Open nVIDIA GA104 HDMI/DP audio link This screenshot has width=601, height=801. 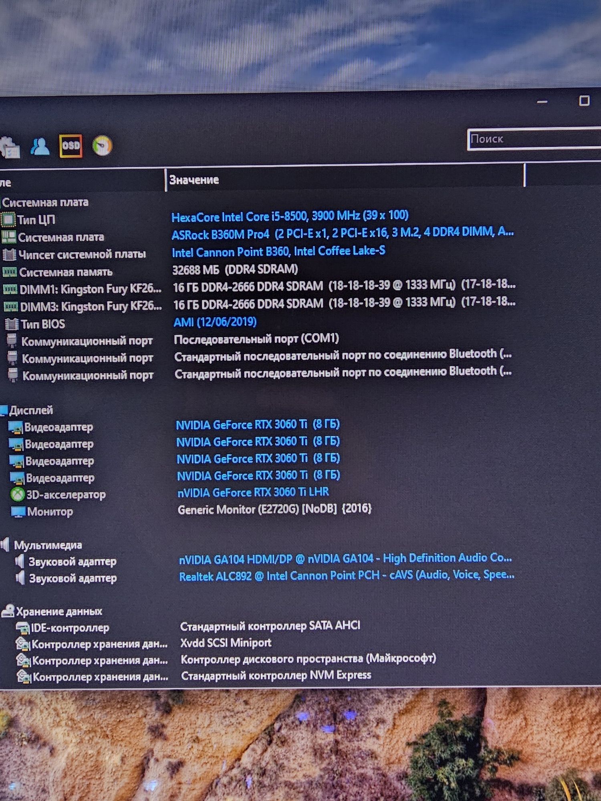[345, 559]
